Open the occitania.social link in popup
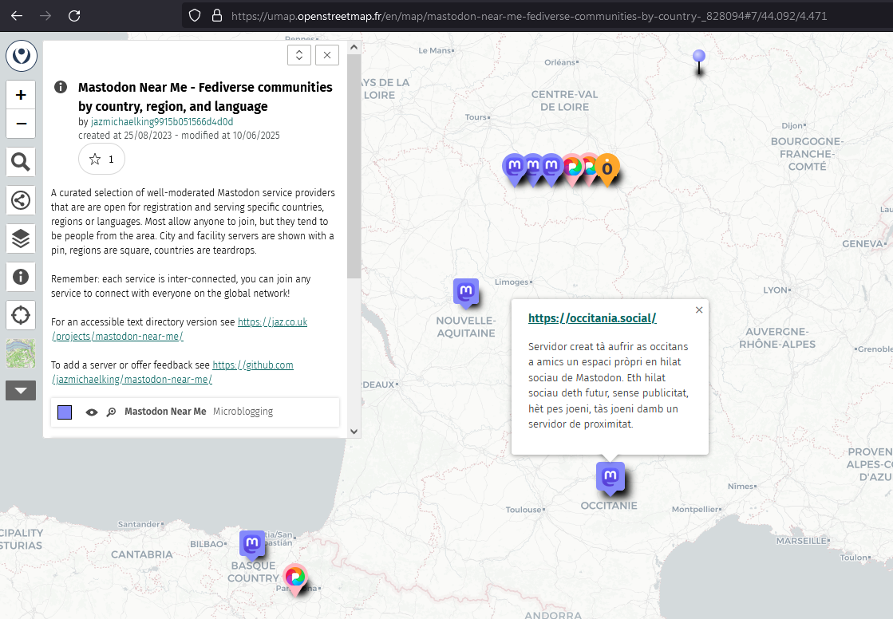The image size is (893, 619). click(x=592, y=318)
